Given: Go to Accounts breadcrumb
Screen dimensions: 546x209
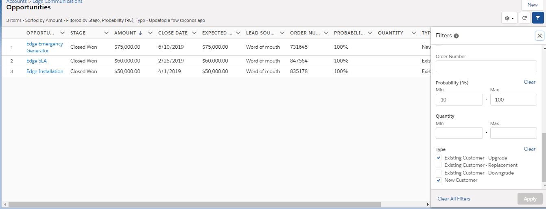Looking at the screenshot, I should [x=16, y=2].
